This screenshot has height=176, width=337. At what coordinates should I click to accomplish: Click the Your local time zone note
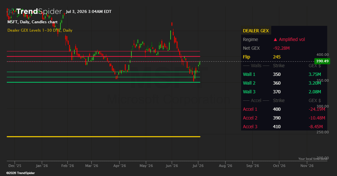click(x=313, y=159)
